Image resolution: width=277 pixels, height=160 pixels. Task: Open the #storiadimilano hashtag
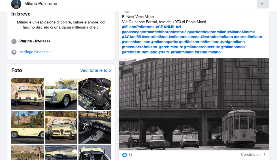click(248, 37)
